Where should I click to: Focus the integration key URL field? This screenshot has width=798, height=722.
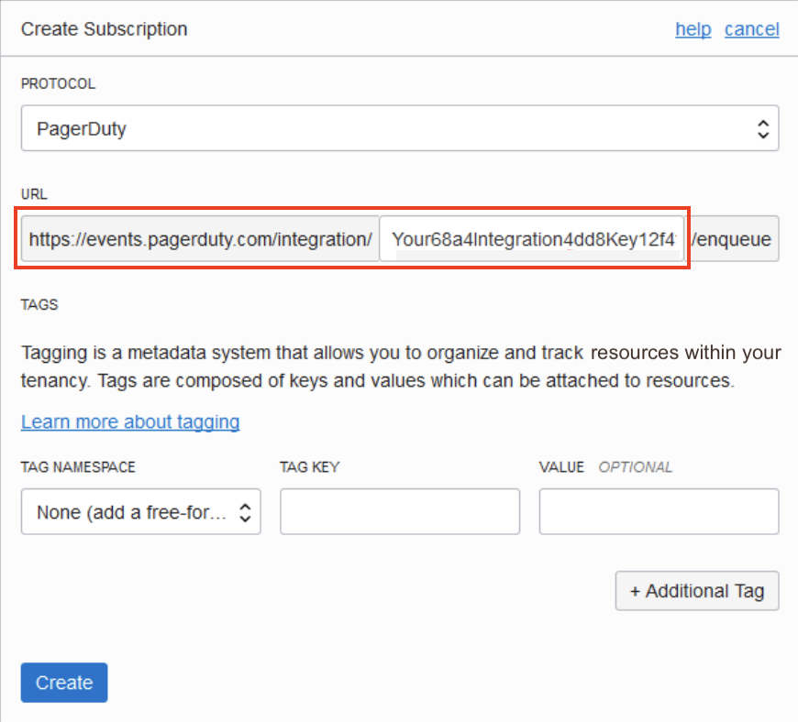click(532, 240)
